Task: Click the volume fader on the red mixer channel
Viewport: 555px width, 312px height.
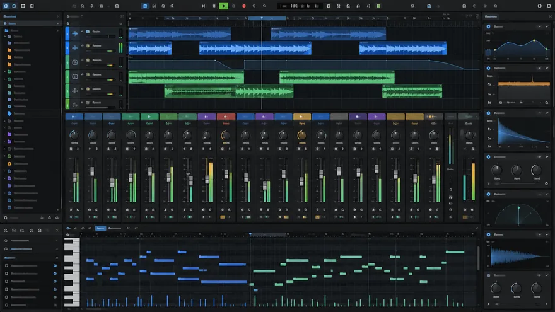Action: click(226, 175)
